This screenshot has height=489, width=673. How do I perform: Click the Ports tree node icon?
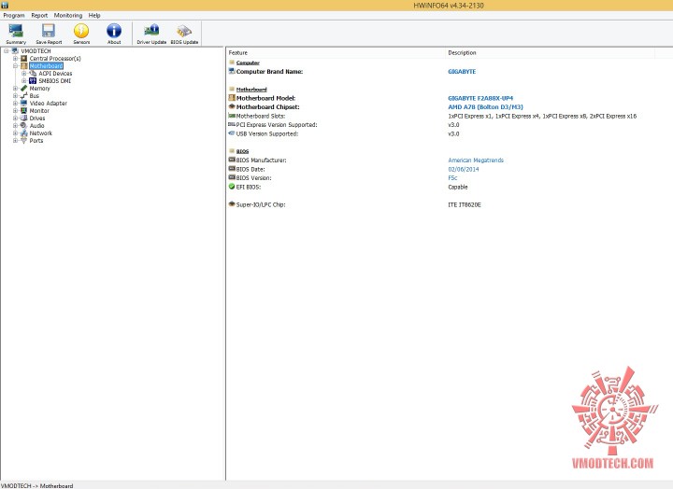tap(24, 141)
